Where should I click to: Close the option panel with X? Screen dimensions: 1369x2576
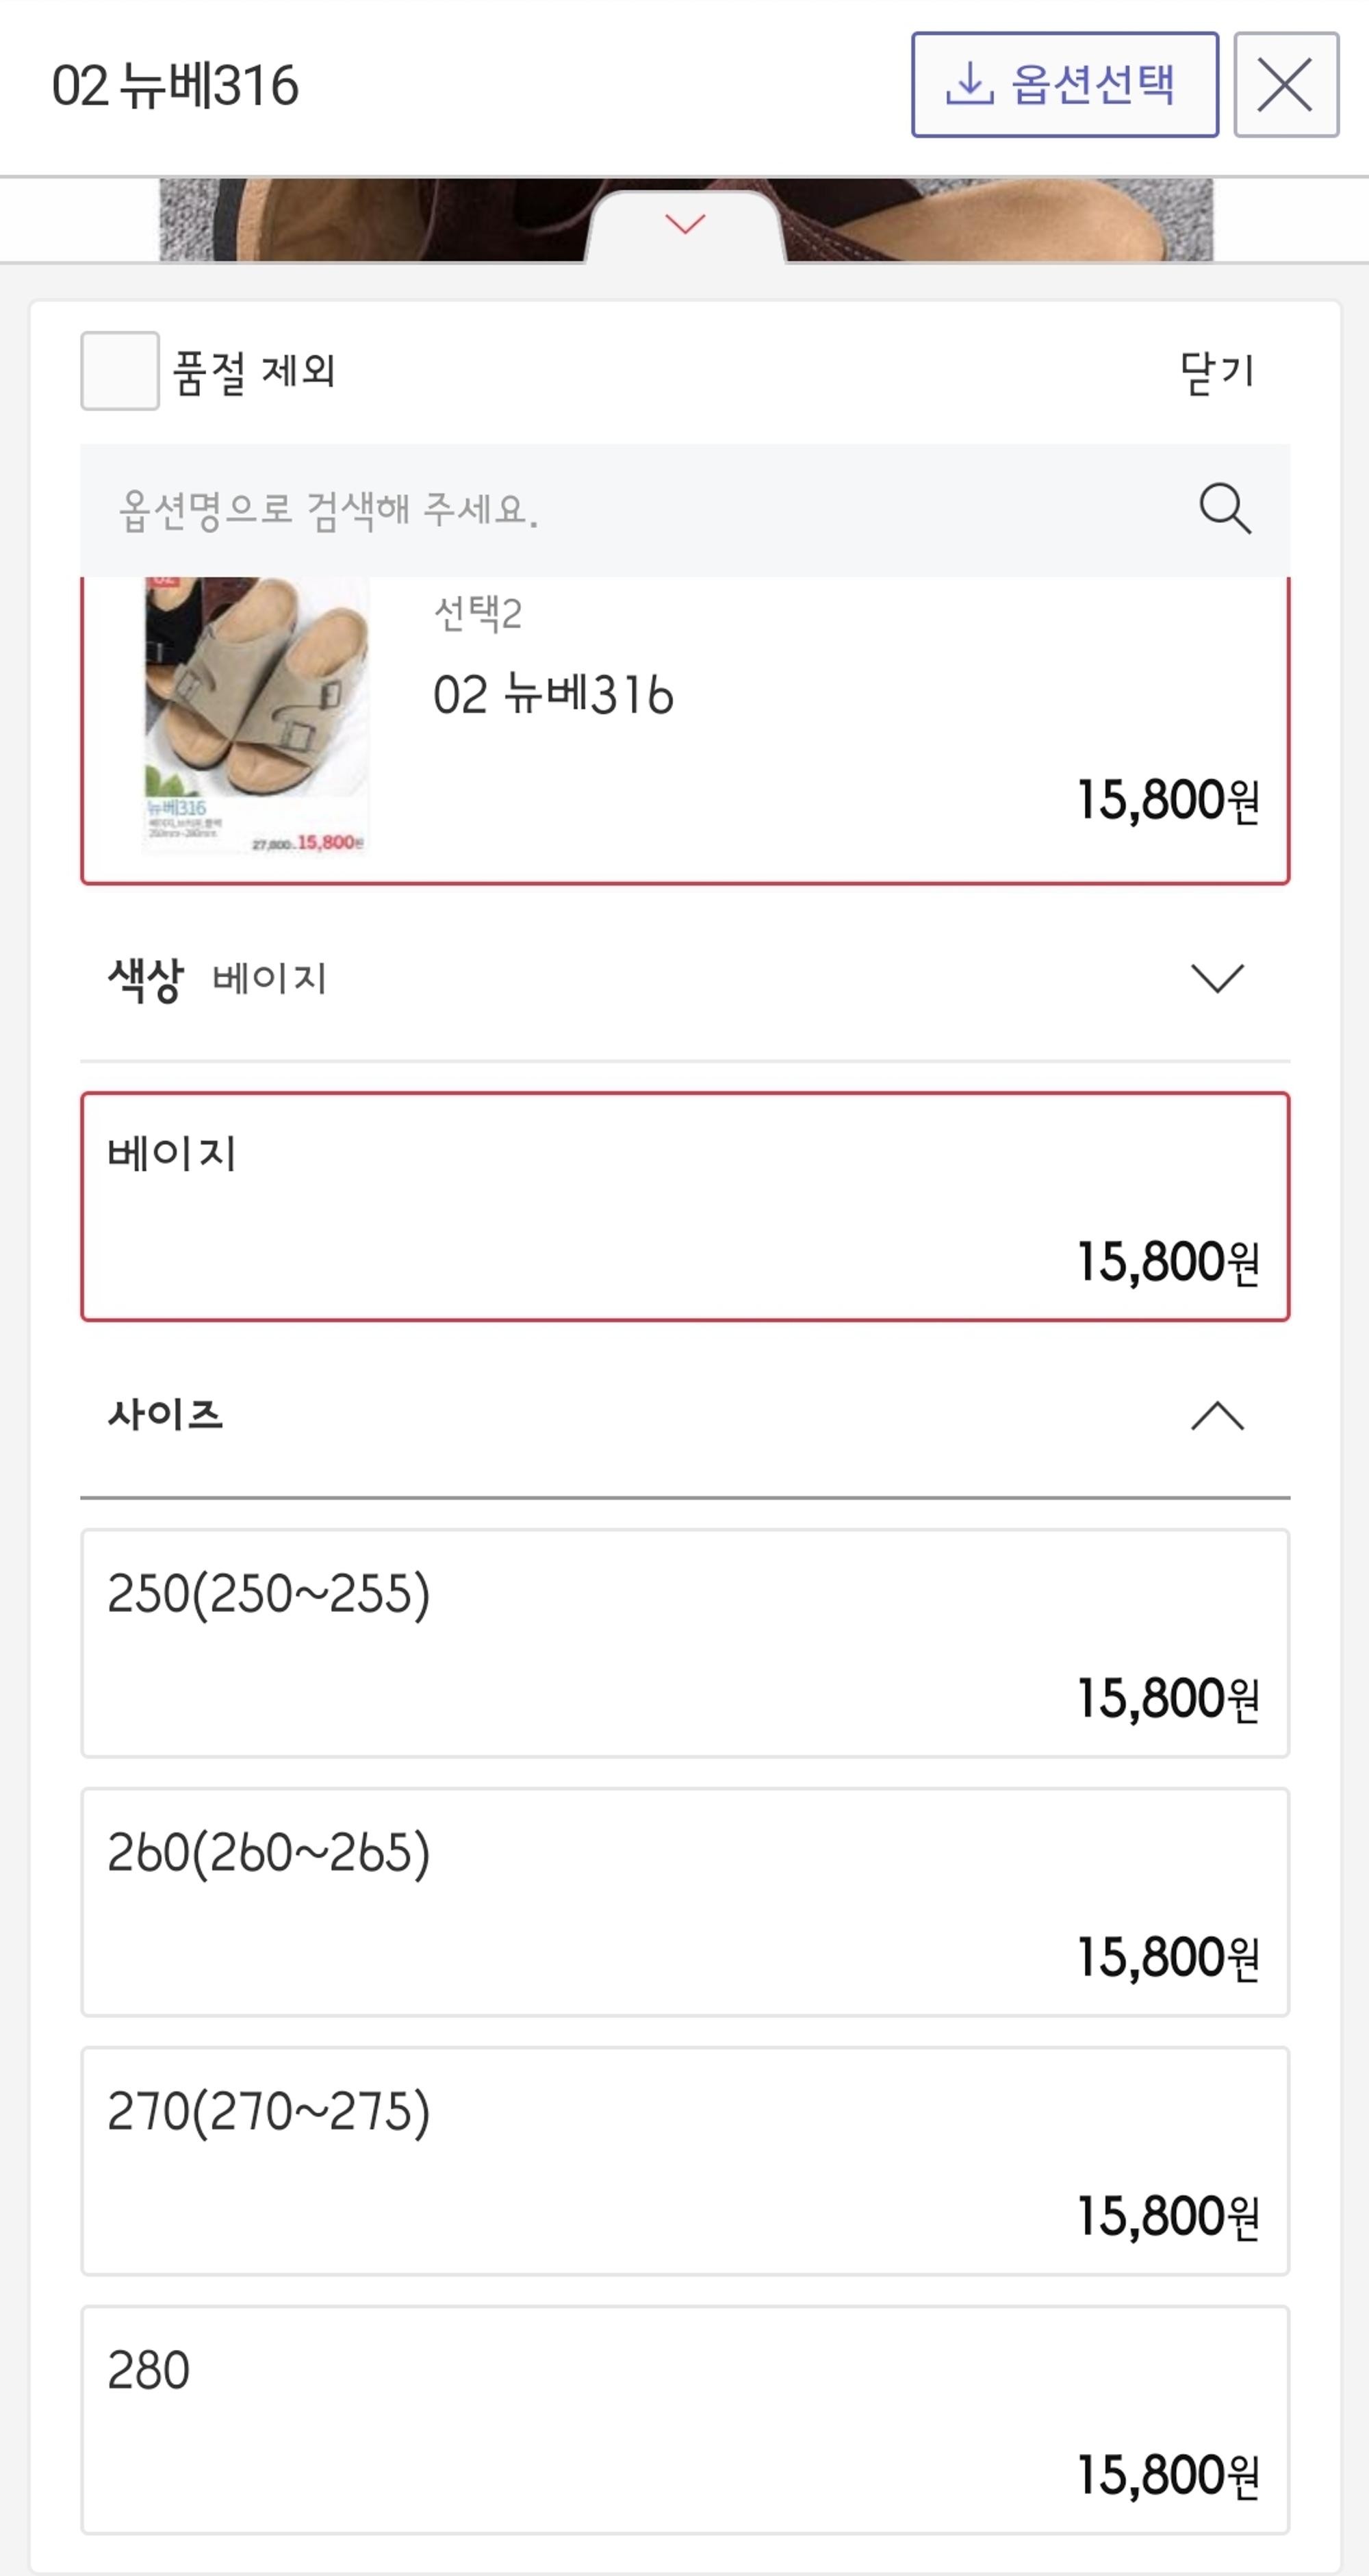click(x=1285, y=85)
